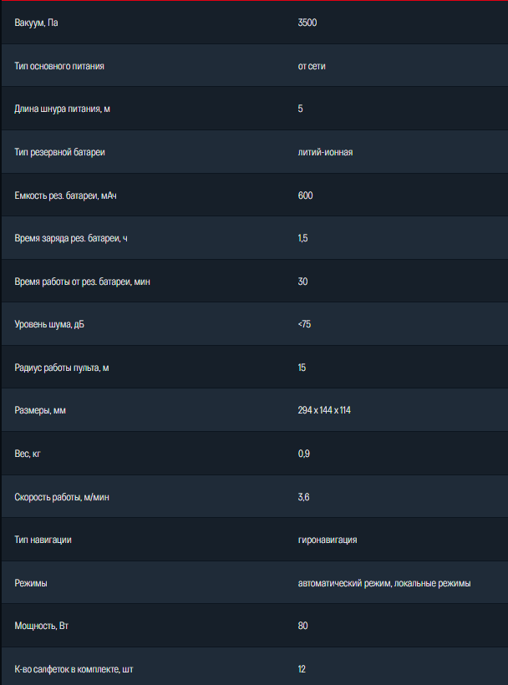Viewport: 508px width, 685px height.
Task: Click the dimensions value 294 x 144 x 114
Action: coord(324,410)
